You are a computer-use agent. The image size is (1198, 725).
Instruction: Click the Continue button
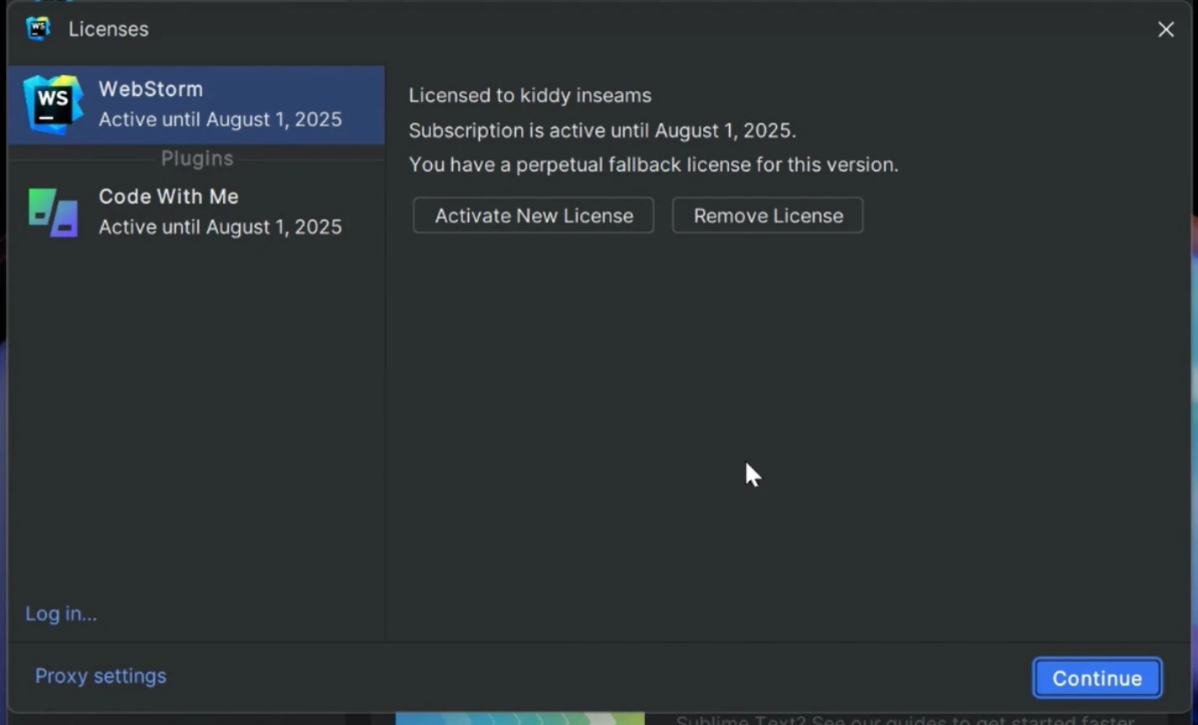point(1097,678)
